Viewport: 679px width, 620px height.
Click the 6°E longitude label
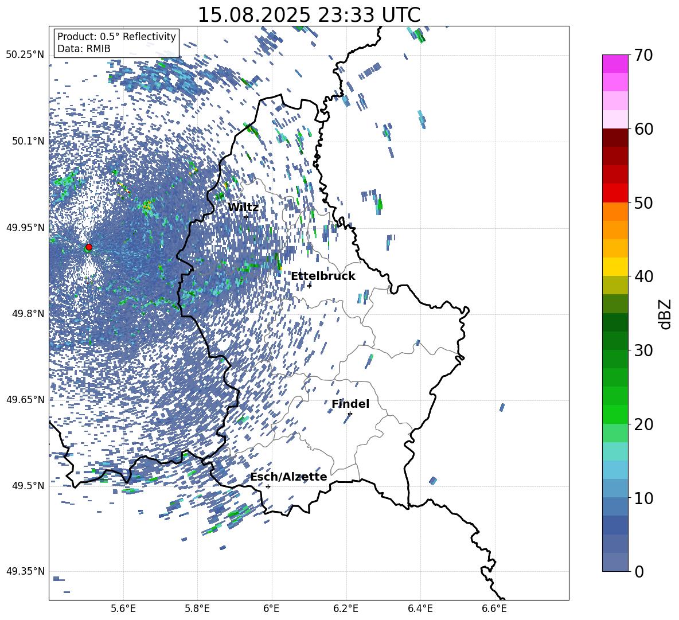[x=271, y=609]
